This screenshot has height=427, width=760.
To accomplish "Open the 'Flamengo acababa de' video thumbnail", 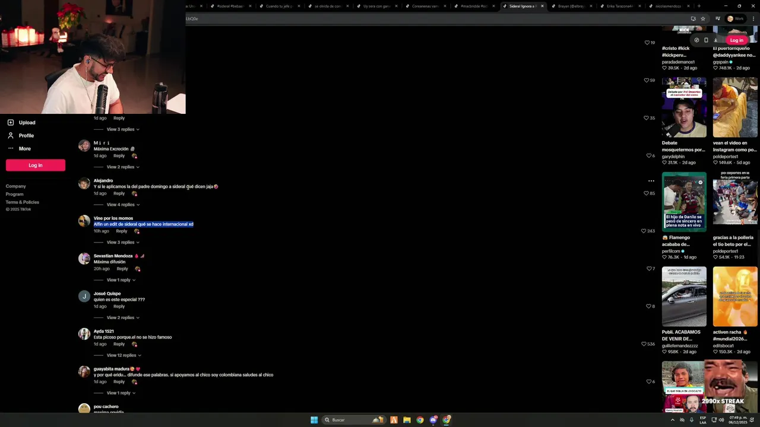I will tap(684, 202).
